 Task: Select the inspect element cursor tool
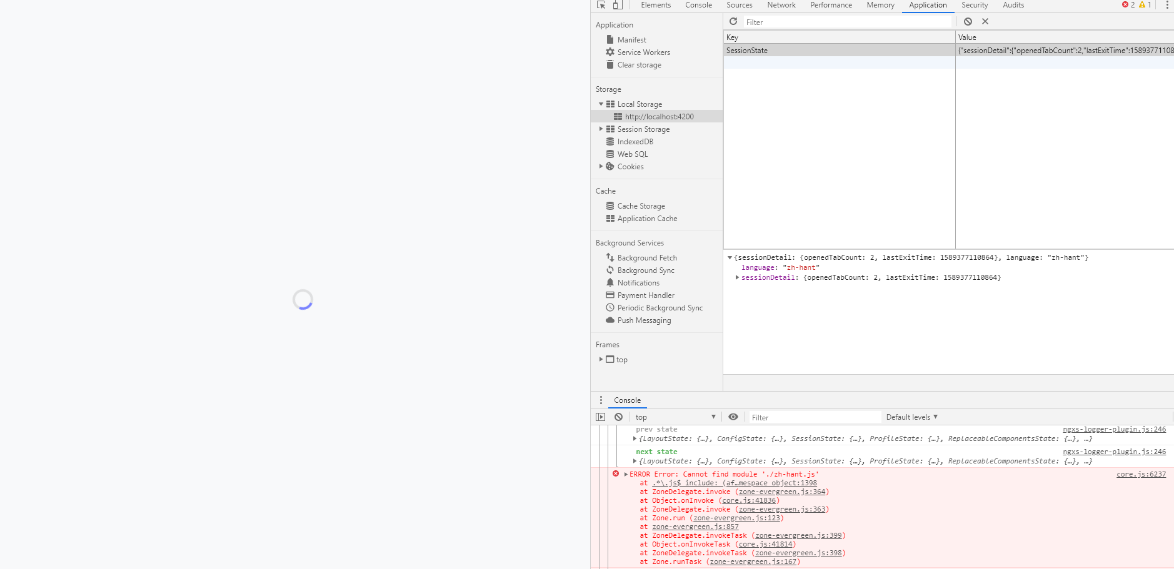[x=600, y=5]
